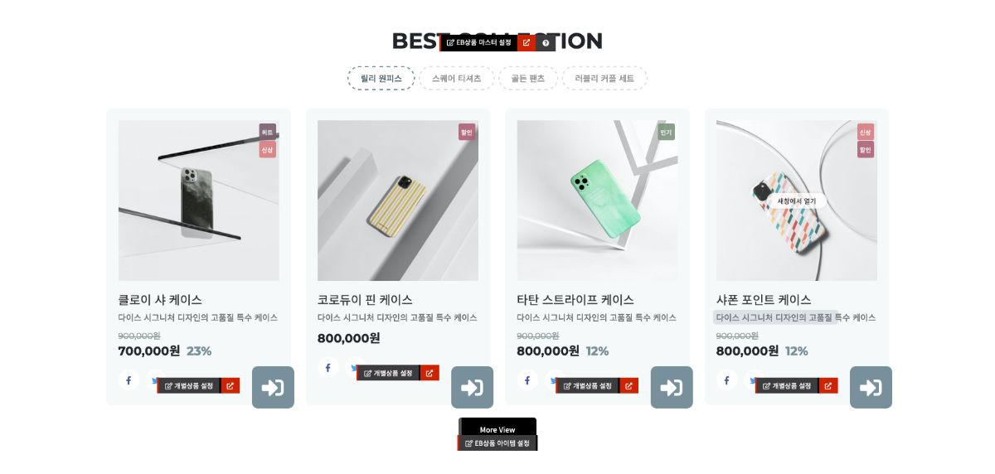
Task: Click the arrow enter icon on 타탄 스트라이프 케이스 card
Action: [x=672, y=387]
